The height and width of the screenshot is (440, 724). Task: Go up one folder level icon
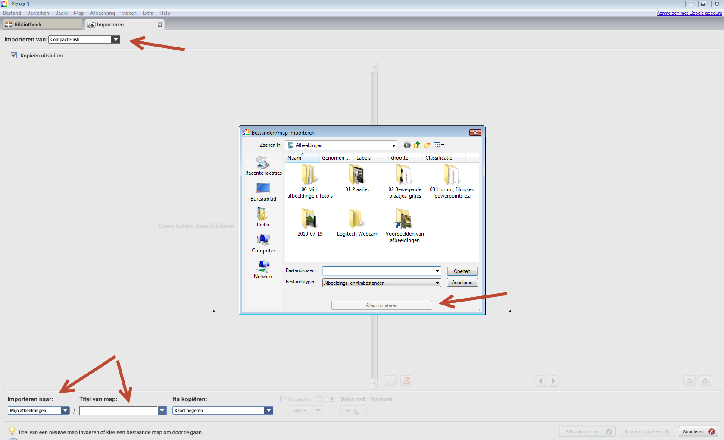pyautogui.click(x=417, y=145)
